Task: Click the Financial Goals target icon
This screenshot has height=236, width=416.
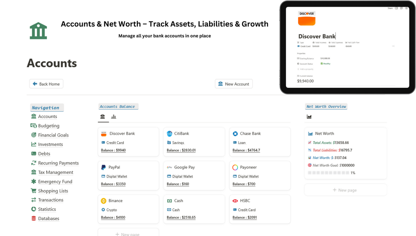Action: click(34, 135)
